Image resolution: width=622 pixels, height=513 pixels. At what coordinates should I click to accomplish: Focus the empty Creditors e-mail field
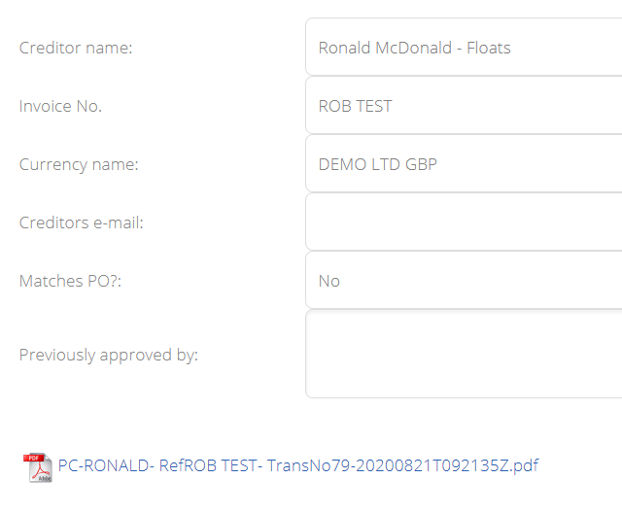click(464, 222)
